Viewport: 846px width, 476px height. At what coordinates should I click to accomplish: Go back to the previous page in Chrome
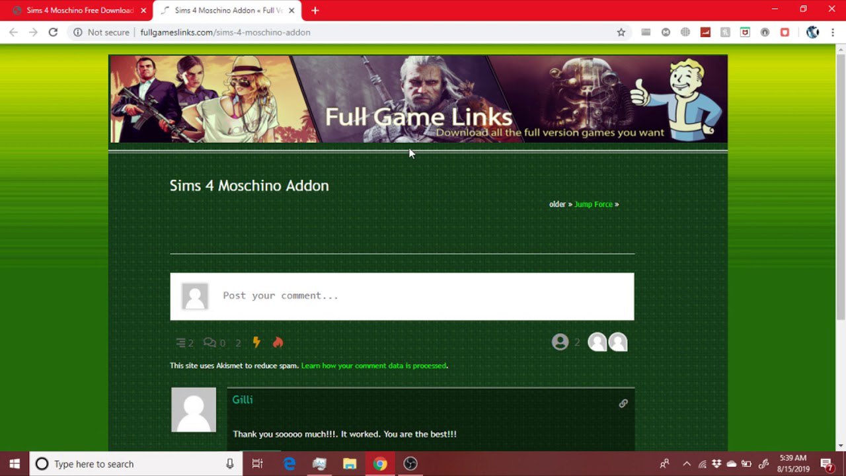point(13,32)
